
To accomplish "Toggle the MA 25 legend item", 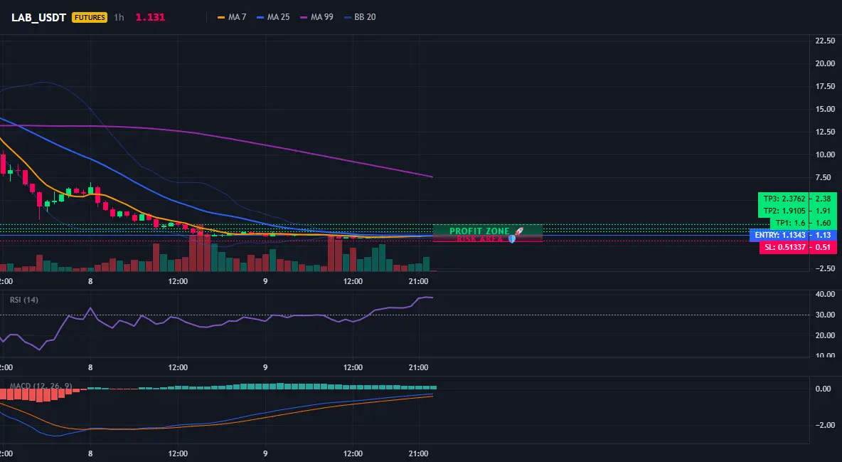I will pos(273,17).
